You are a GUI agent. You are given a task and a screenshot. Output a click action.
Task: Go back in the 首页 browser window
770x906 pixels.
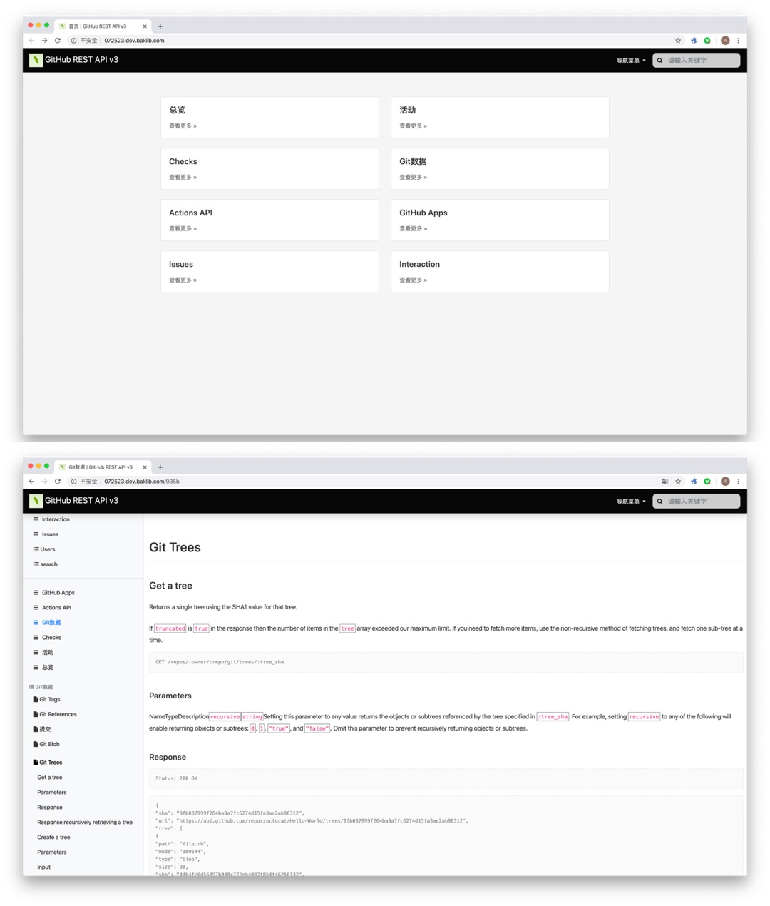[31, 41]
